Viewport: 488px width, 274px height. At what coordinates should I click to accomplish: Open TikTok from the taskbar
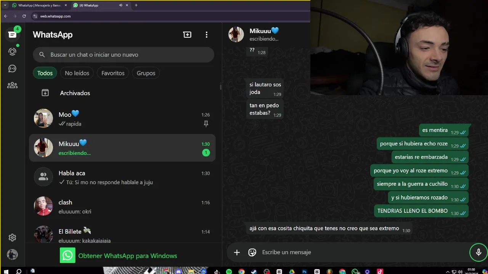pyautogui.click(x=380, y=272)
